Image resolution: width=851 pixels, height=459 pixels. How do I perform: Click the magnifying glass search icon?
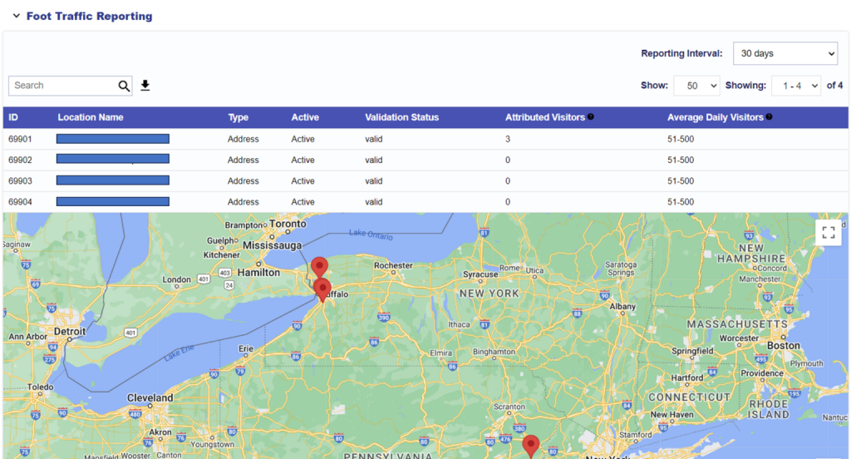tap(124, 86)
